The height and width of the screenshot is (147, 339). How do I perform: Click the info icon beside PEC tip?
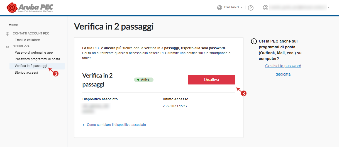coord(254,41)
